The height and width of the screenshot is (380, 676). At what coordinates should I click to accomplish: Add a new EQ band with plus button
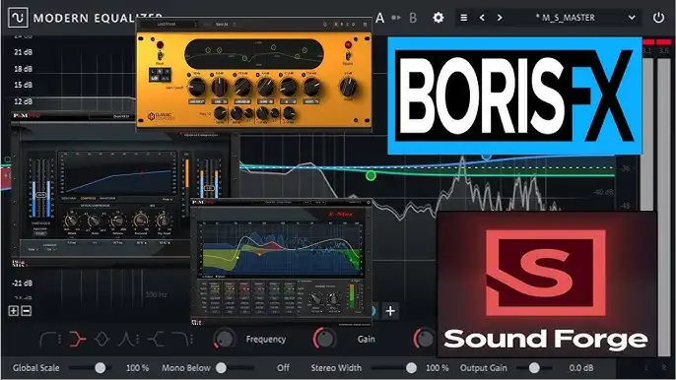[x=390, y=311]
